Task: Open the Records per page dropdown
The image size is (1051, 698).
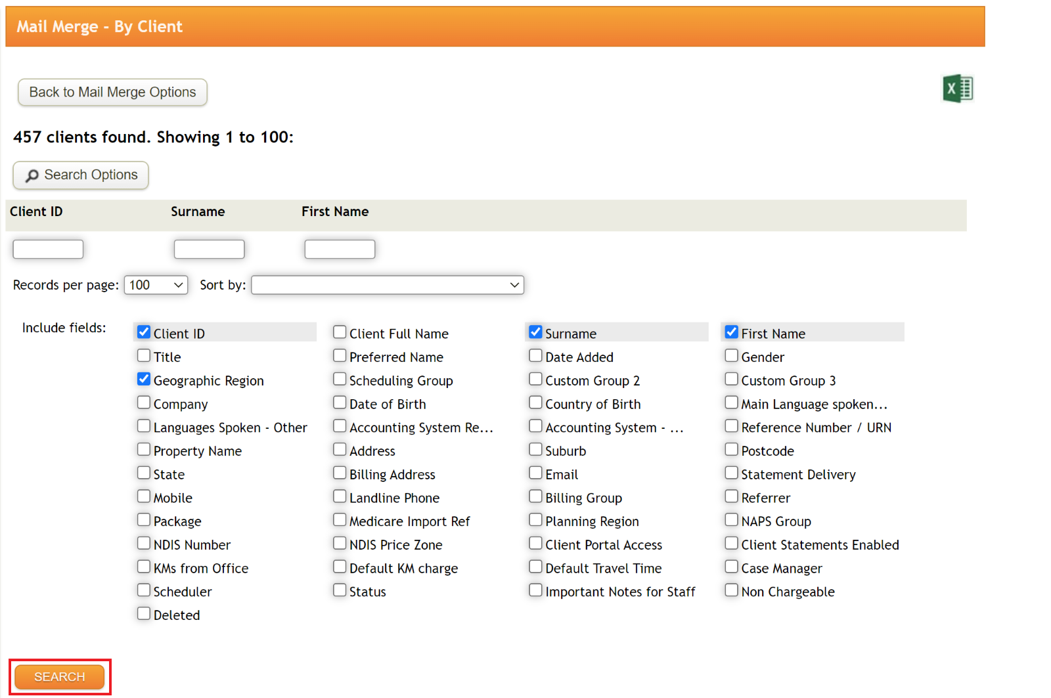Action: [155, 284]
